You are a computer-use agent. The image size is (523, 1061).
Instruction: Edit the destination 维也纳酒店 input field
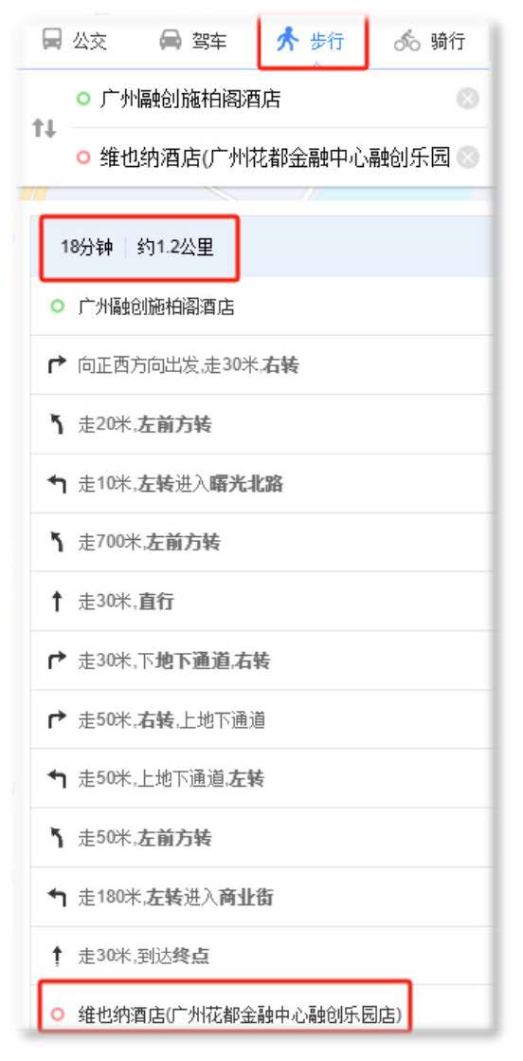point(263,158)
